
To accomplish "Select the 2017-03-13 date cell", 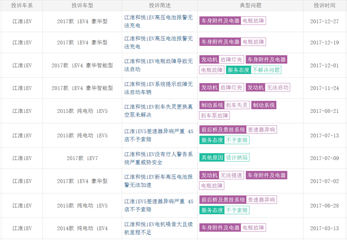I will pyautogui.click(x=324, y=228).
